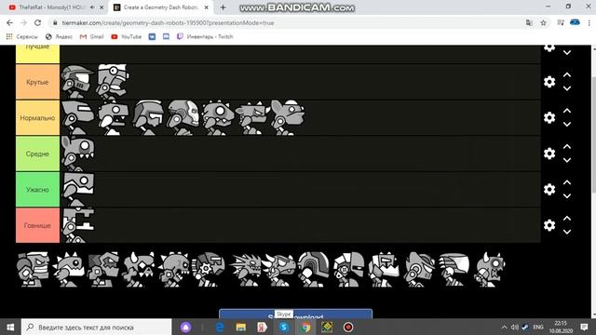Pick first robot in Нормально row
This screenshot has width=596, height=335.
[77, 118]
